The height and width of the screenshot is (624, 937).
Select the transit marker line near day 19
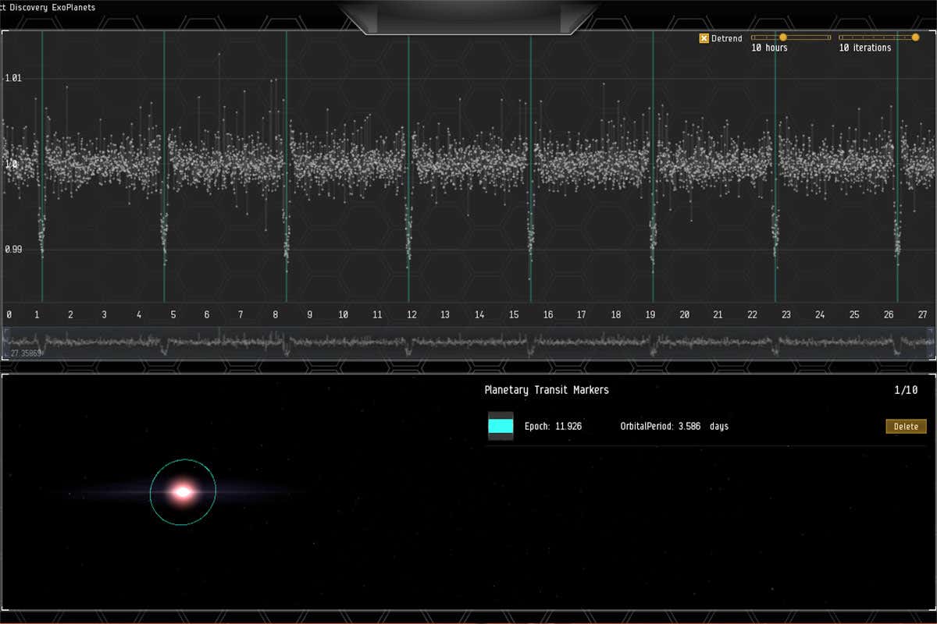652,172
